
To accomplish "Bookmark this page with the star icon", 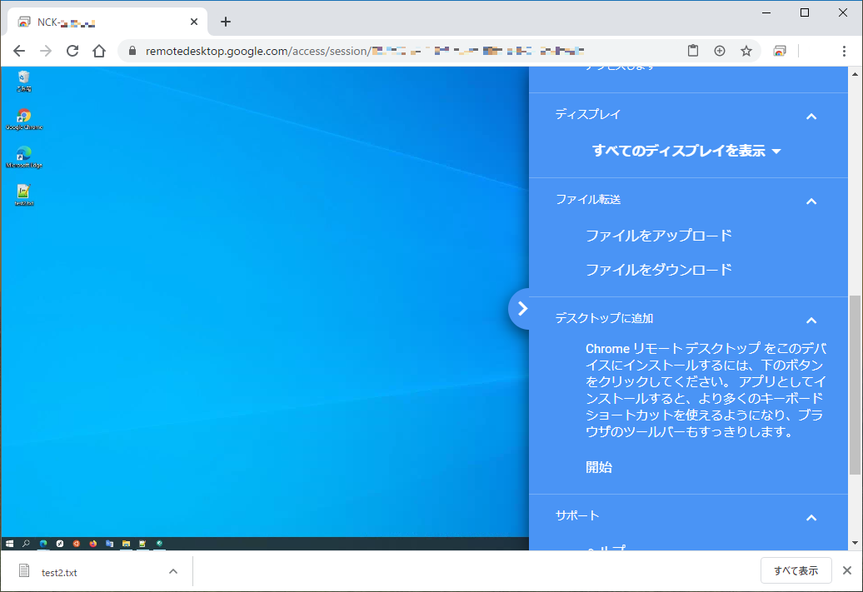I will tap(746, 51).
